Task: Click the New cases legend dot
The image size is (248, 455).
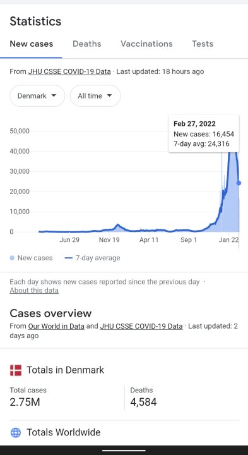Action: click(12, 258)
